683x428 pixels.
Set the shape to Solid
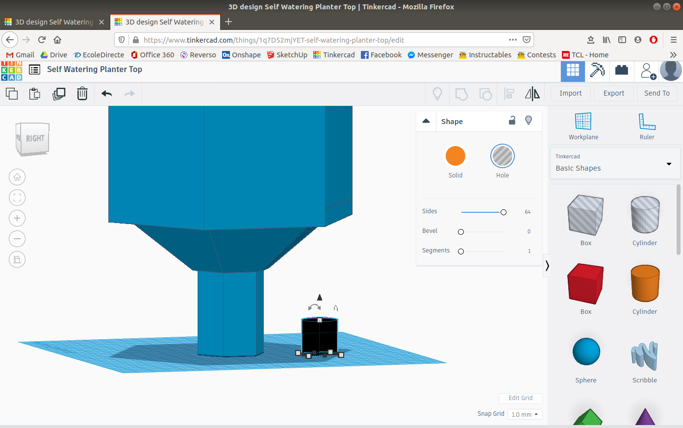[455, 156]
